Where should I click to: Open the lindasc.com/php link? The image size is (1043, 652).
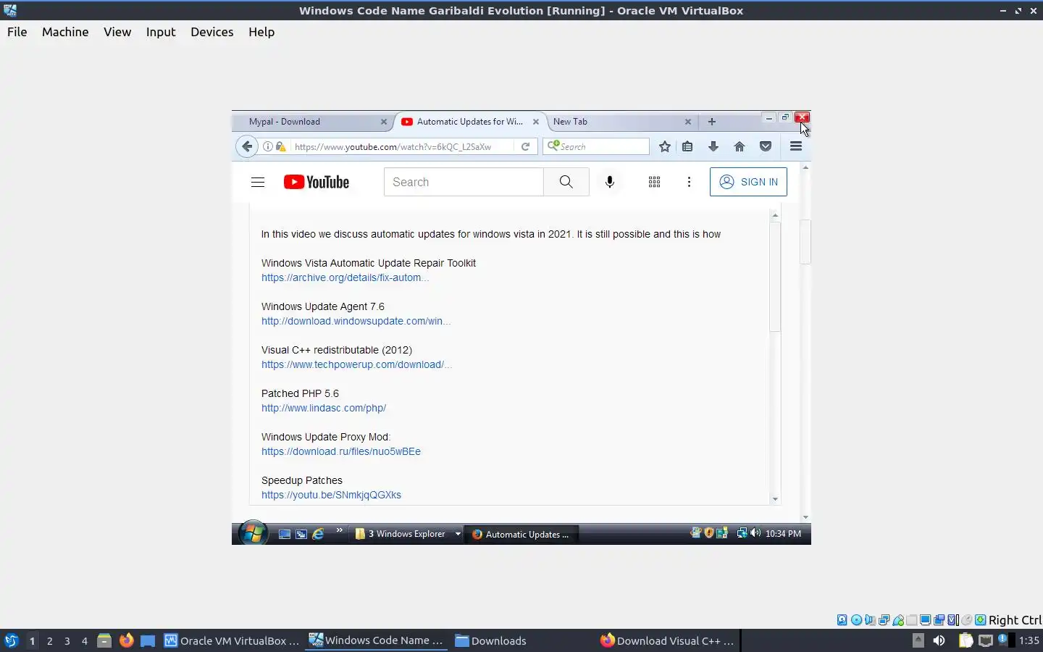324,408
